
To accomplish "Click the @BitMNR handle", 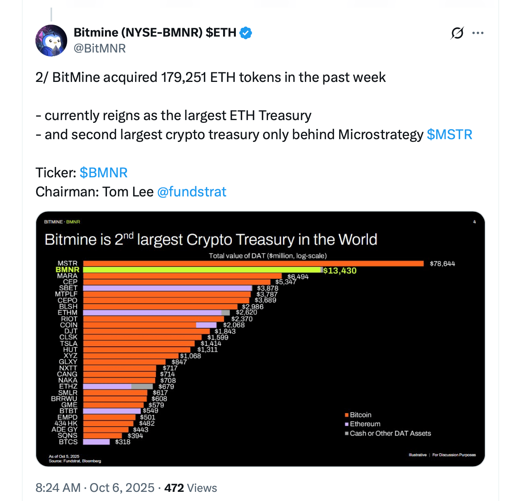I will tap(100, 49).
